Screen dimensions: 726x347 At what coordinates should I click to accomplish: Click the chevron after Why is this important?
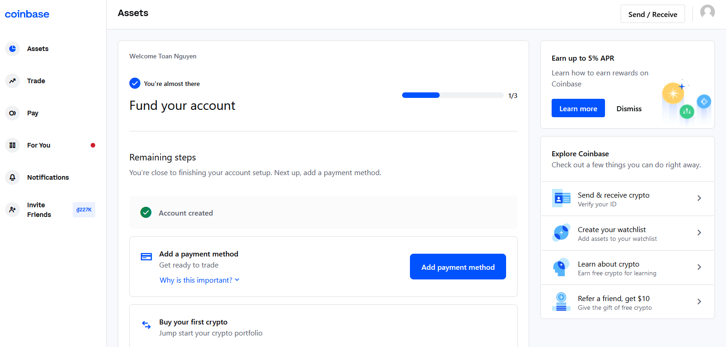[237, 280]
